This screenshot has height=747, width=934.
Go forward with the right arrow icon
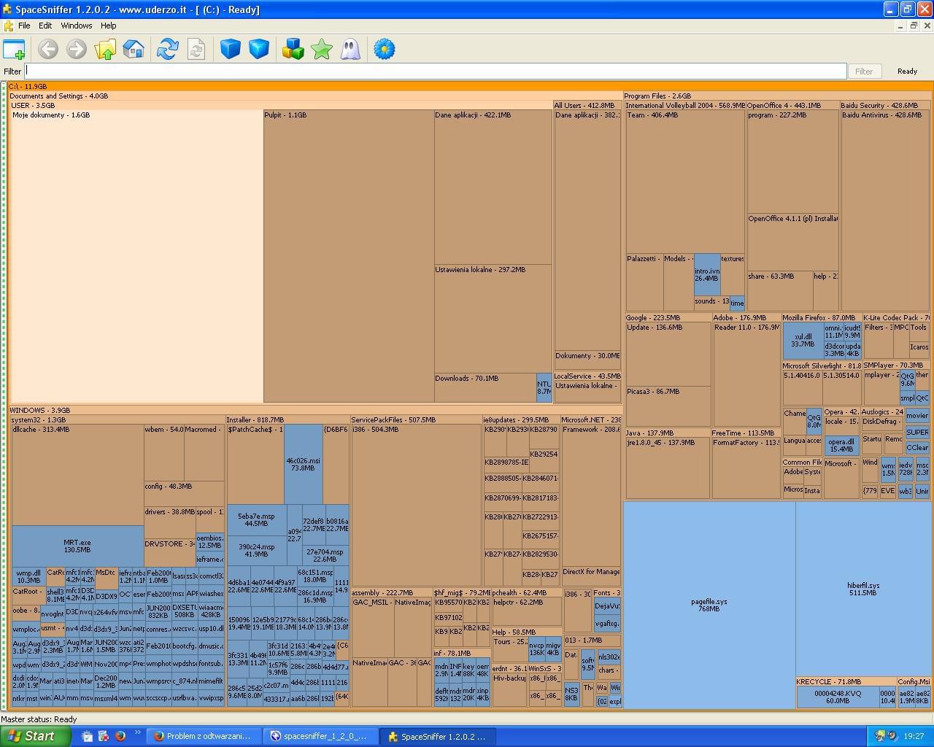point(77,50)
